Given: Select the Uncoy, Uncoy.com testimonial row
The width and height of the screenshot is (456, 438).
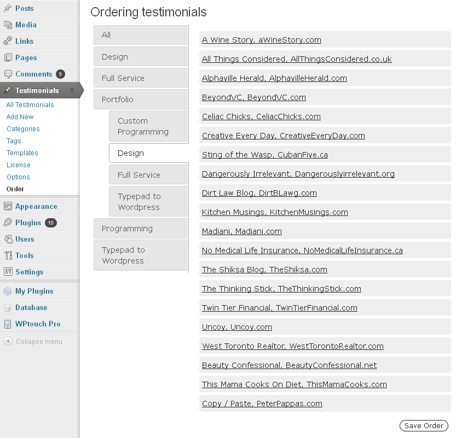Looking at the screenshot, I should click(x=325, y=327).
